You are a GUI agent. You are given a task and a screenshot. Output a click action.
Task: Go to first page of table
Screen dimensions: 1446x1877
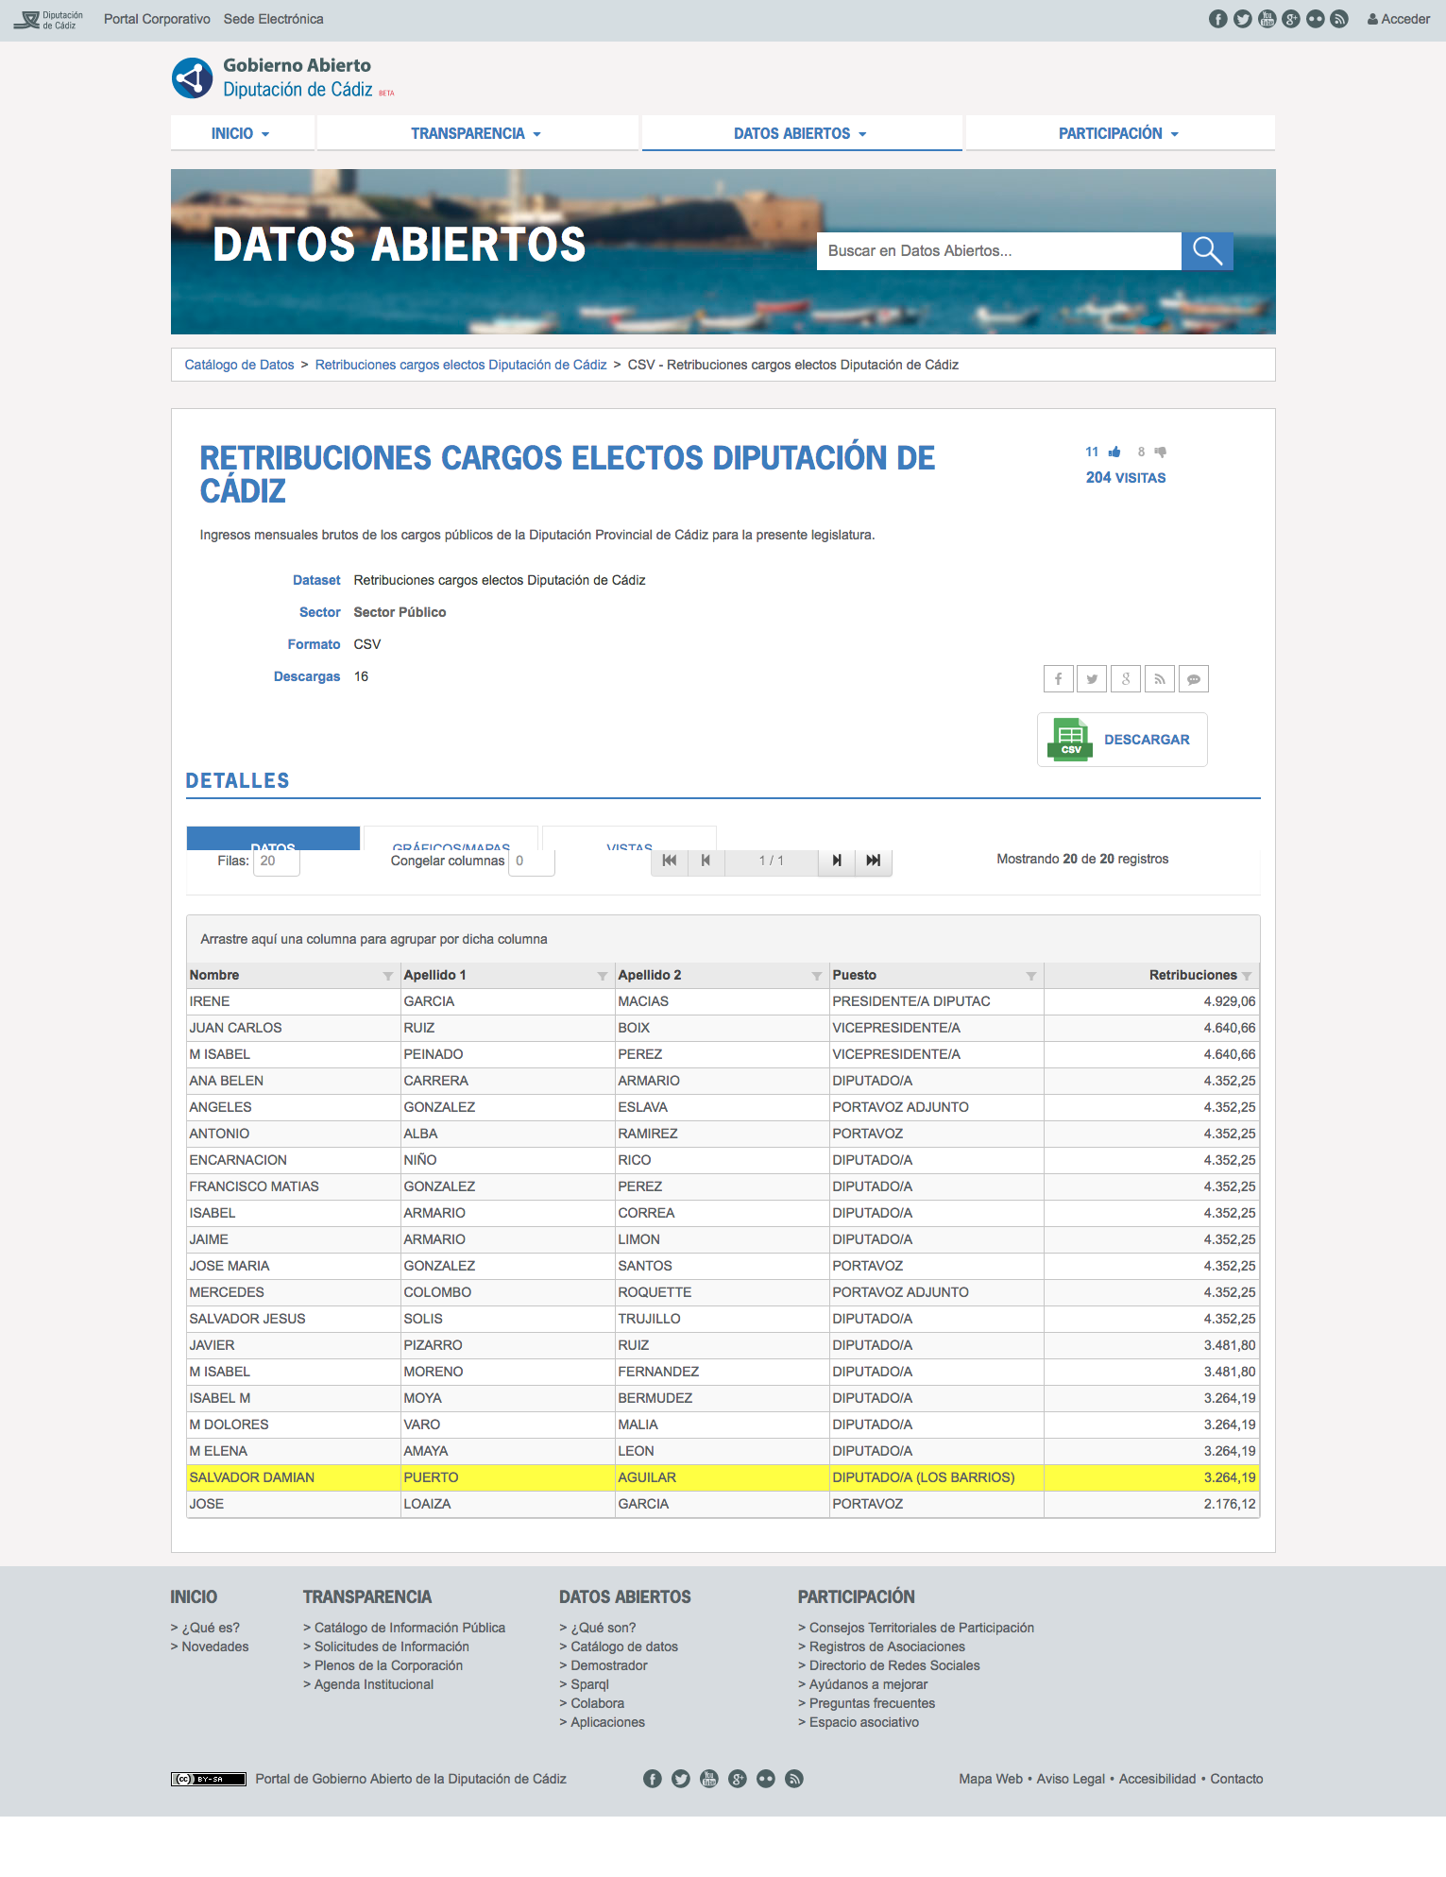coord(670,861)
